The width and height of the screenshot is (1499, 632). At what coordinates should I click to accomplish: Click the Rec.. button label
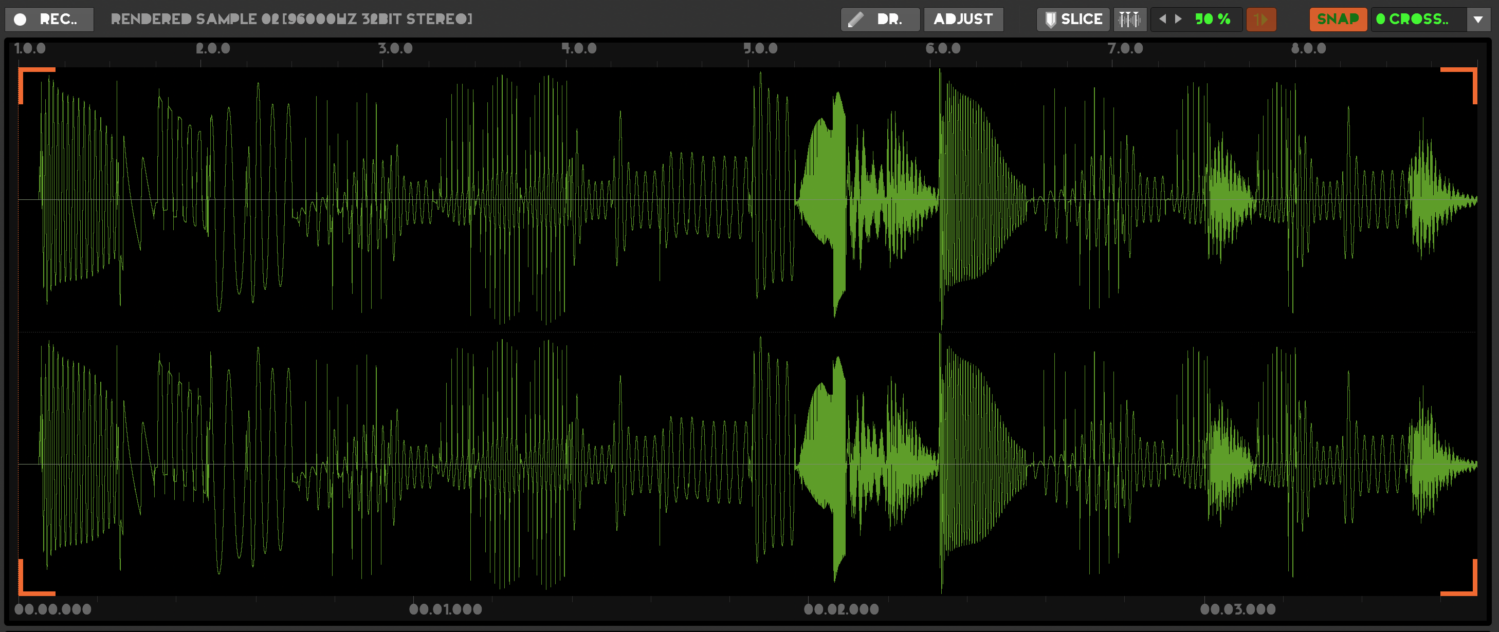[58, 19]
